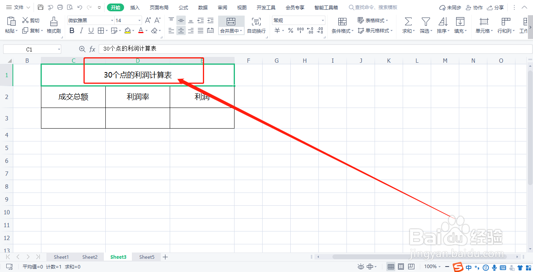
Task: Click the fill color bucket icon
Action: pyautogui.click(x=128, y=31)
